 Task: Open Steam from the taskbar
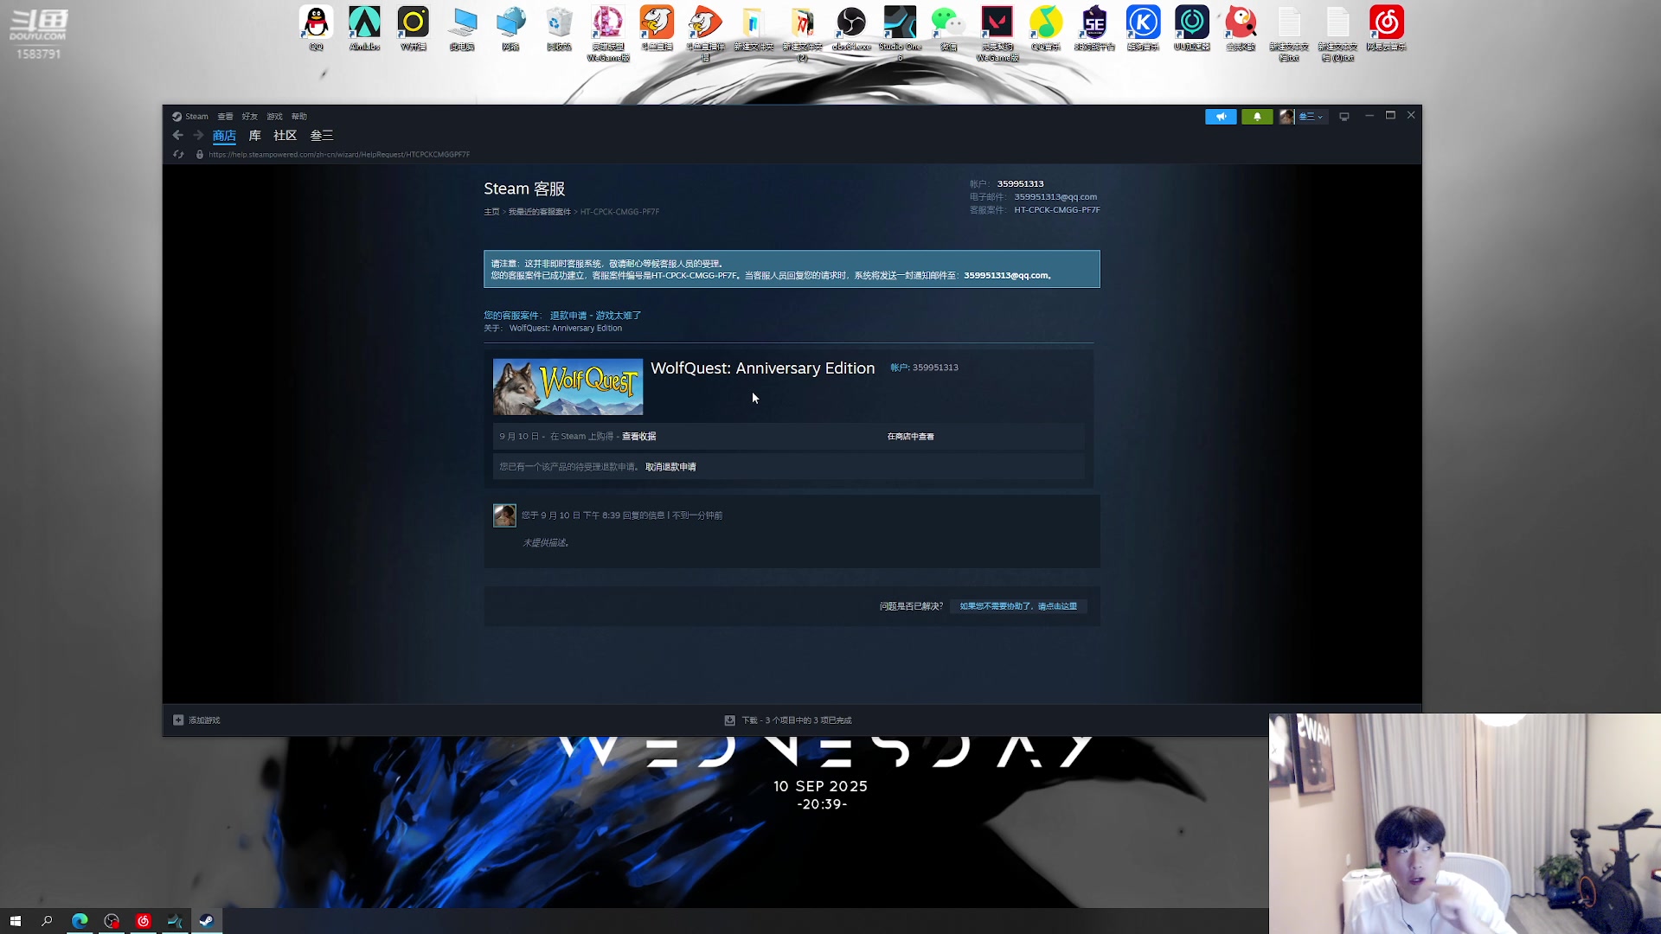pyautogui.click(x=207, y=921)
